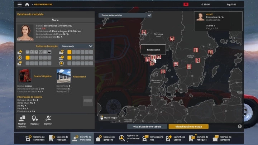
Task: Open Gerente de motoristas tab
Action: click(x=82, y=138)
